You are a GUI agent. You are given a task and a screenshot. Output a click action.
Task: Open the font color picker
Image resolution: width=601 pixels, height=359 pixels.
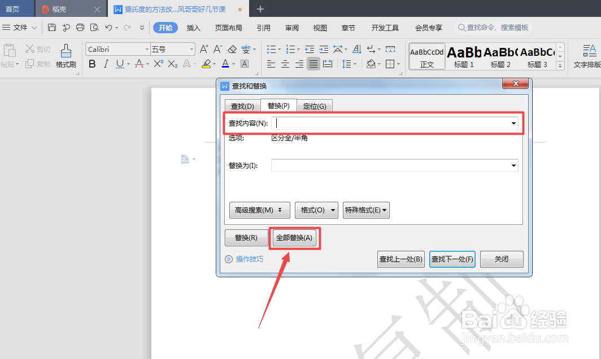coord(226,64)
